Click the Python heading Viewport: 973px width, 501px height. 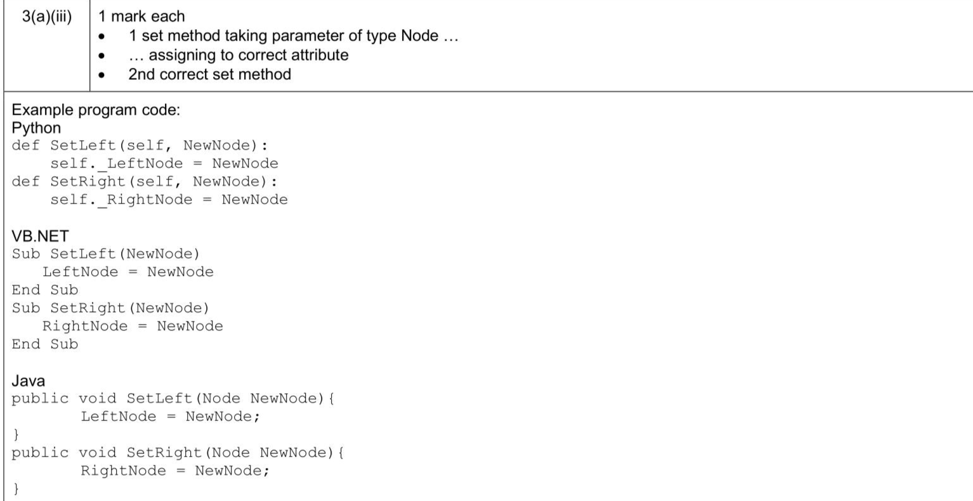pyautogui.click(x=36, y=127)
